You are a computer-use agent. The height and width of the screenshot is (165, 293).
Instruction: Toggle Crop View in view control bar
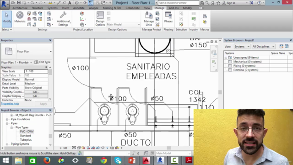[x=93, y=148]
